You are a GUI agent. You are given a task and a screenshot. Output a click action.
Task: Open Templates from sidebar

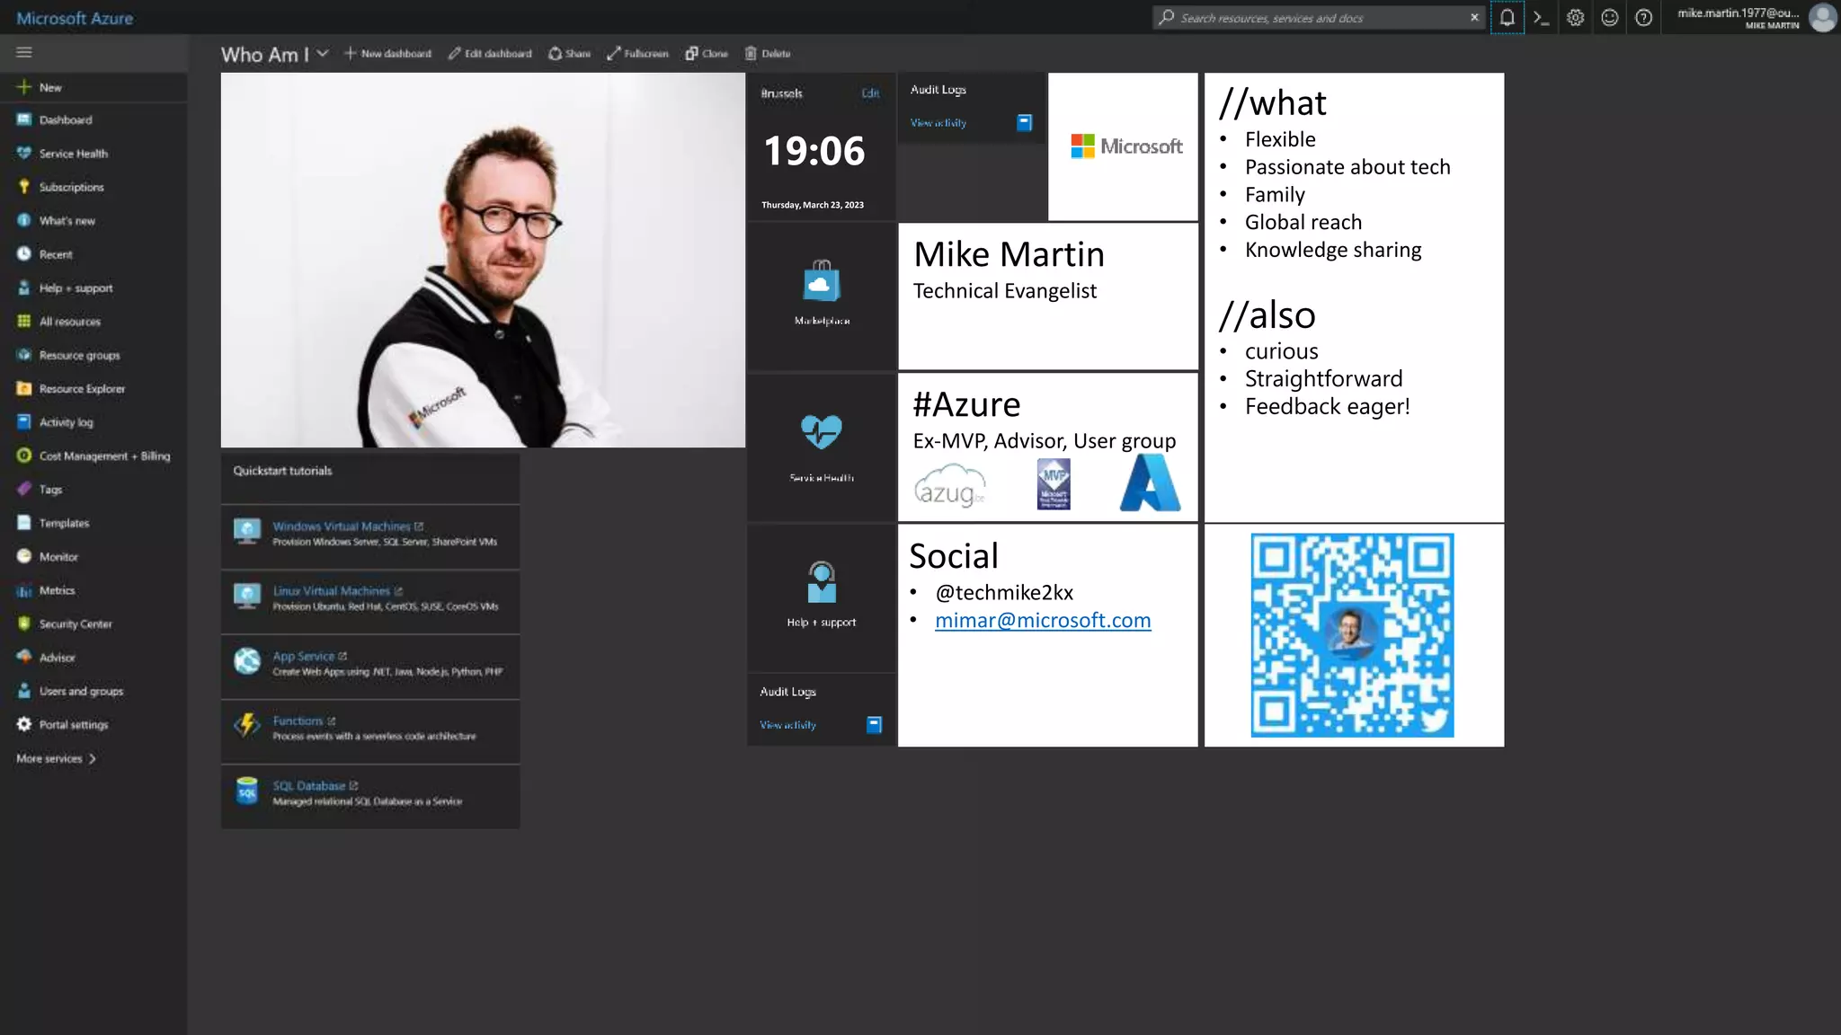[64, 523]
